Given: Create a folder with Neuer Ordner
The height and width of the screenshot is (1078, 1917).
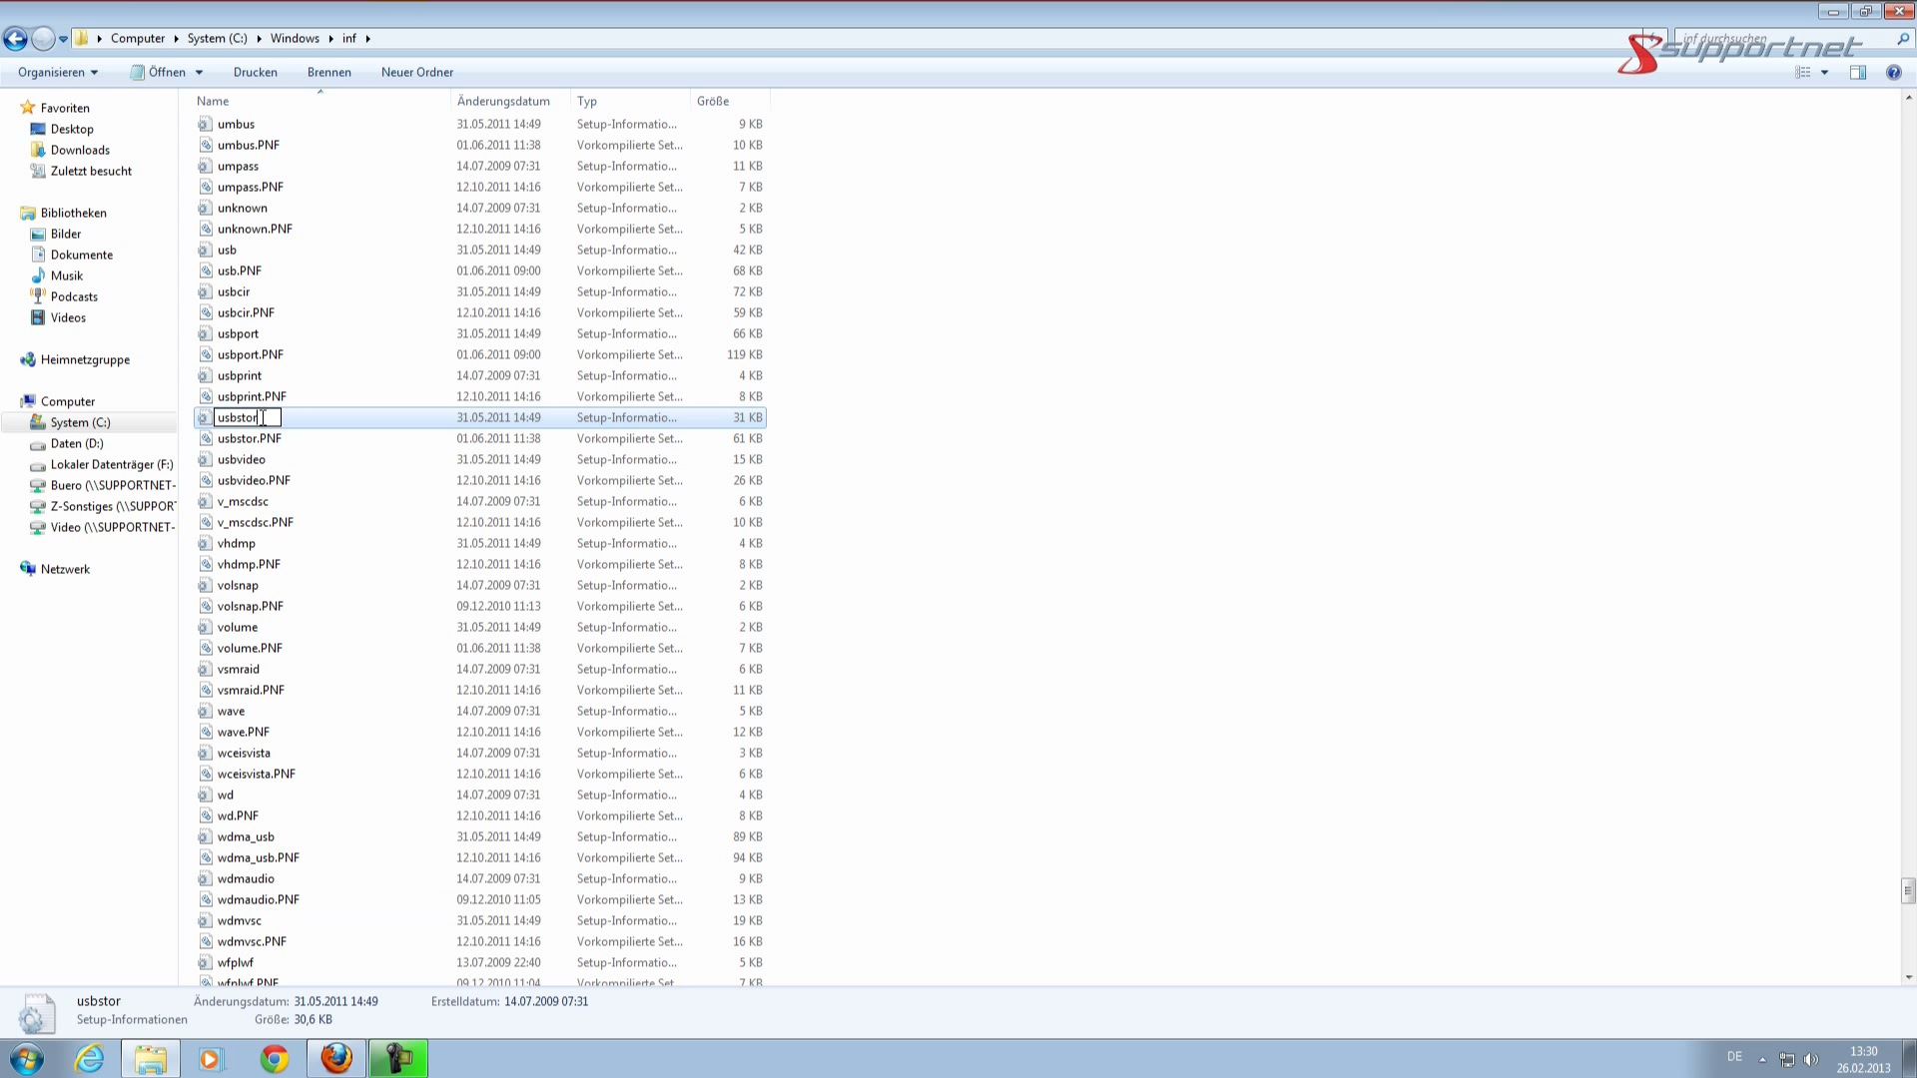Looking at the screenshot, I should click(x=416, y=72).
